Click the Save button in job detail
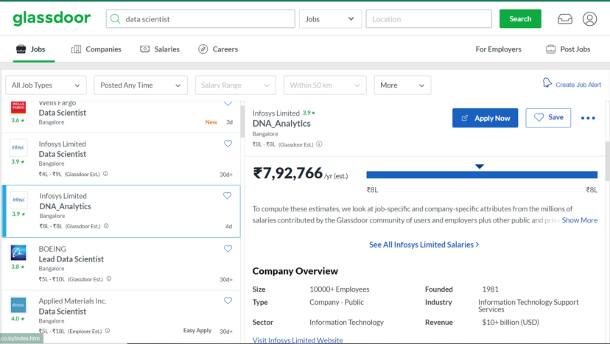 click(x=548, y=118)
